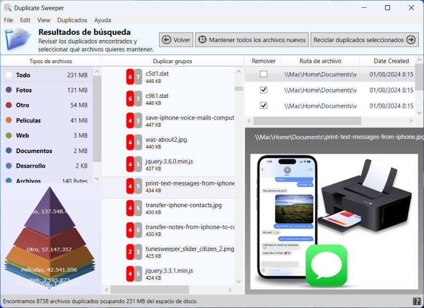Click Reciclar duplicados seleccionados button

click(x=364, y=40)
